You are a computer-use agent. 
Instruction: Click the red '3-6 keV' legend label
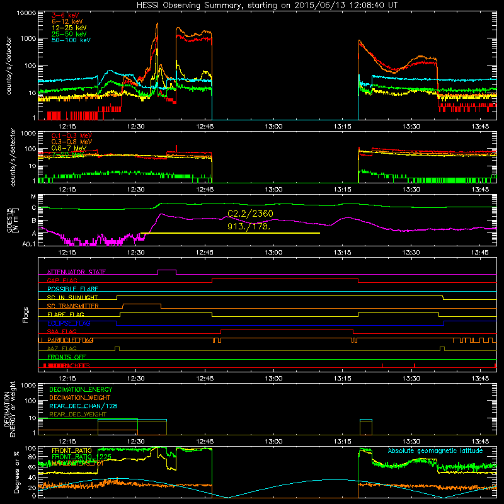(66, 15)
